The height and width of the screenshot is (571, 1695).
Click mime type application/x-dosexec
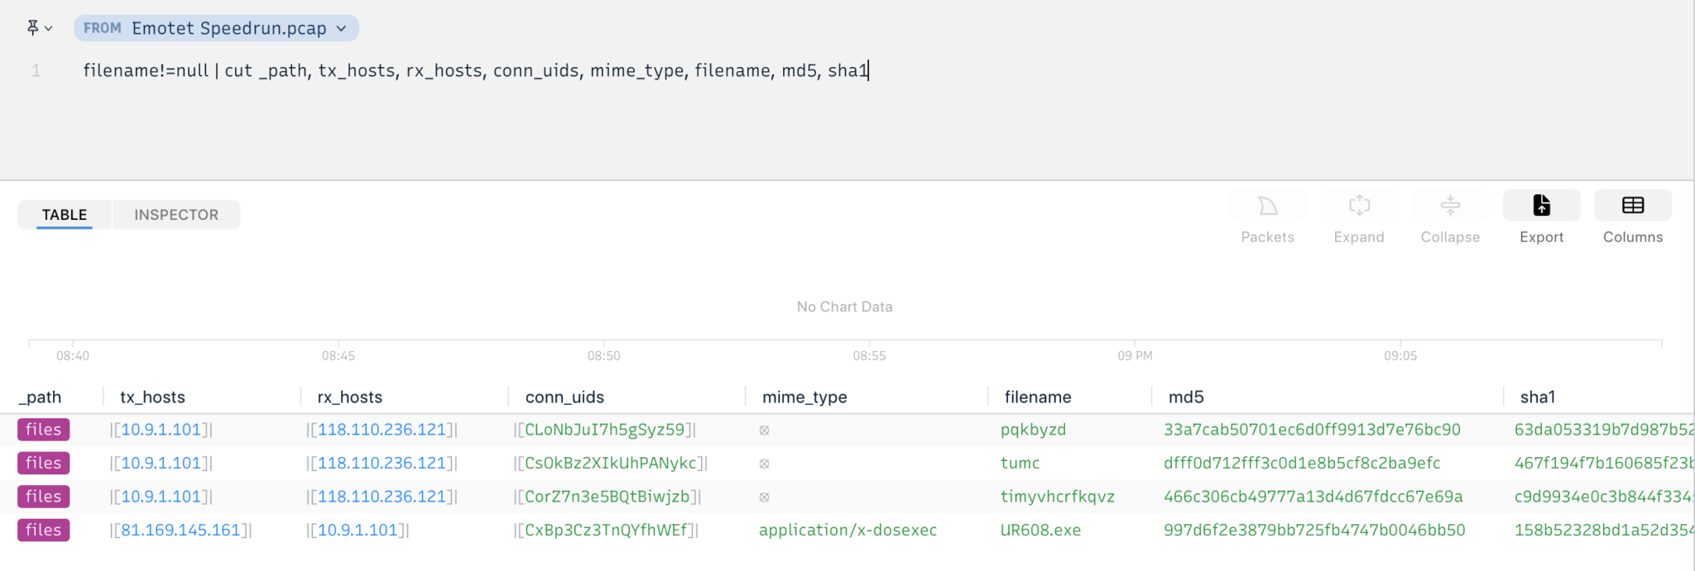pos(847,530)
